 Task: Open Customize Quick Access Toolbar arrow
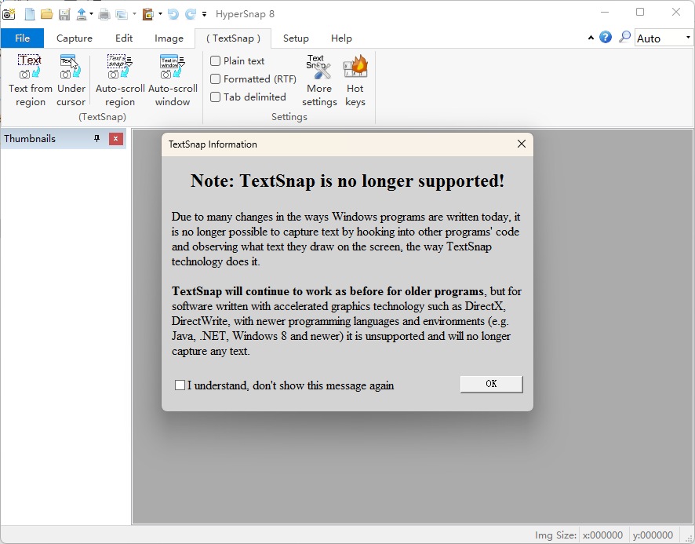(204, 14)
